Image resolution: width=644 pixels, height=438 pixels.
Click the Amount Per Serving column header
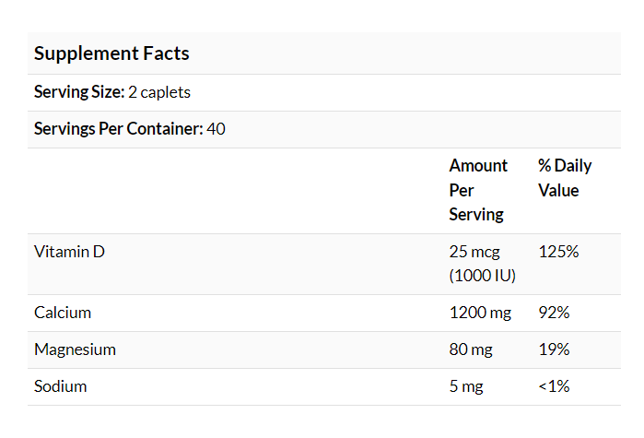pos(478,190)
